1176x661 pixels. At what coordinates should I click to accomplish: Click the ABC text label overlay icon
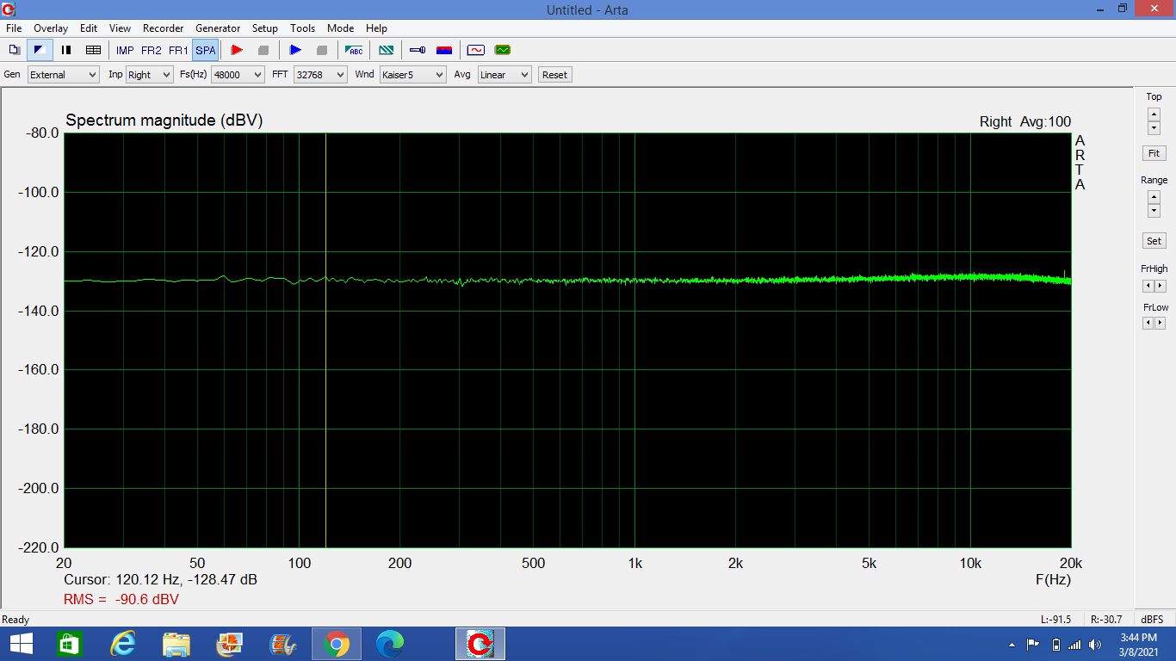point(354,50)
